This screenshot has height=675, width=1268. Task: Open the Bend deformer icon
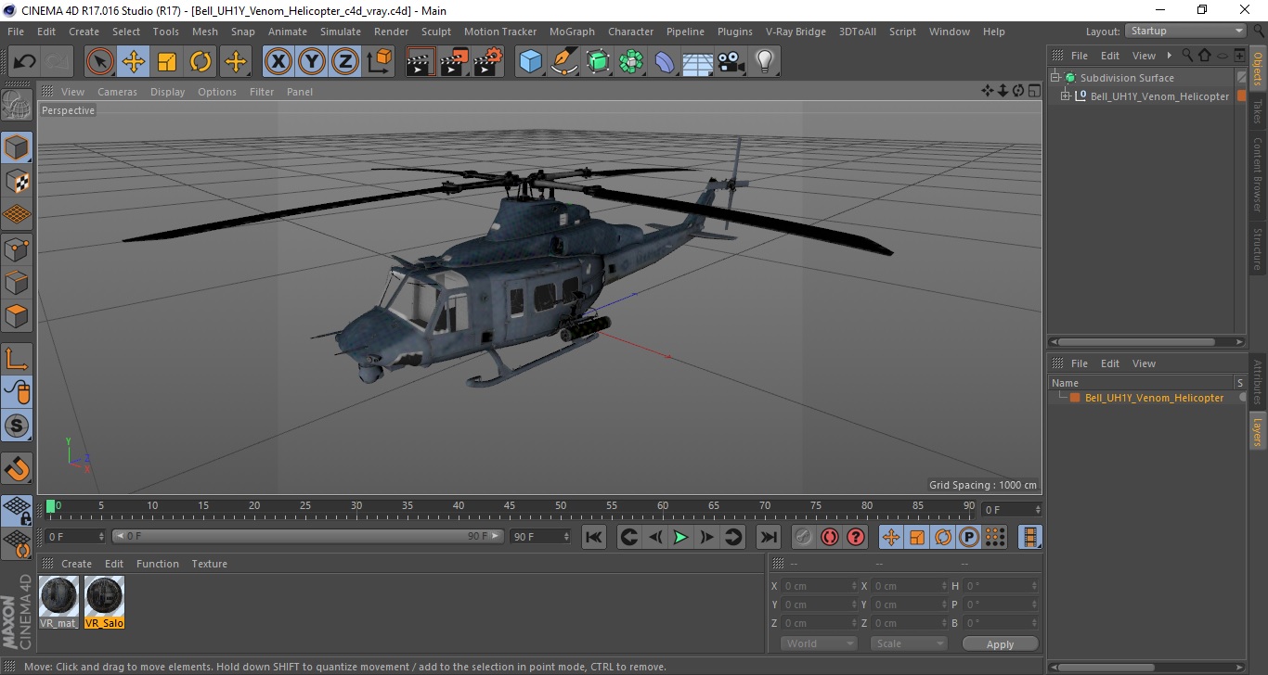click(x=665, y=62)
